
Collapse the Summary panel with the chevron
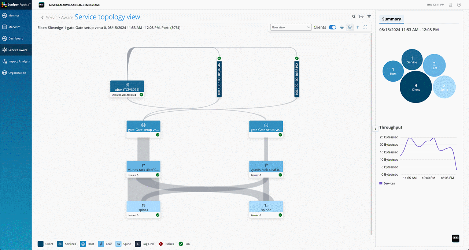point(375,128)
